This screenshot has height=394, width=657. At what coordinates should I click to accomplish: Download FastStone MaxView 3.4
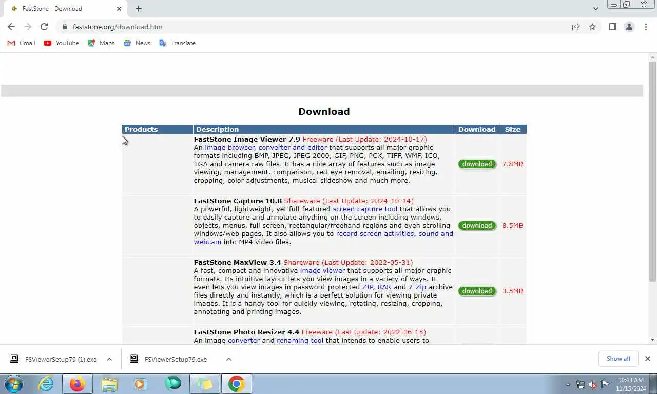click(x=477, y=291)
